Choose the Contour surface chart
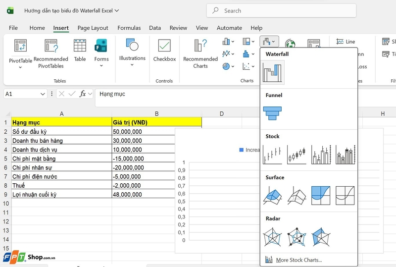Viewport: 396px width, 267px height. click(321, 196)
